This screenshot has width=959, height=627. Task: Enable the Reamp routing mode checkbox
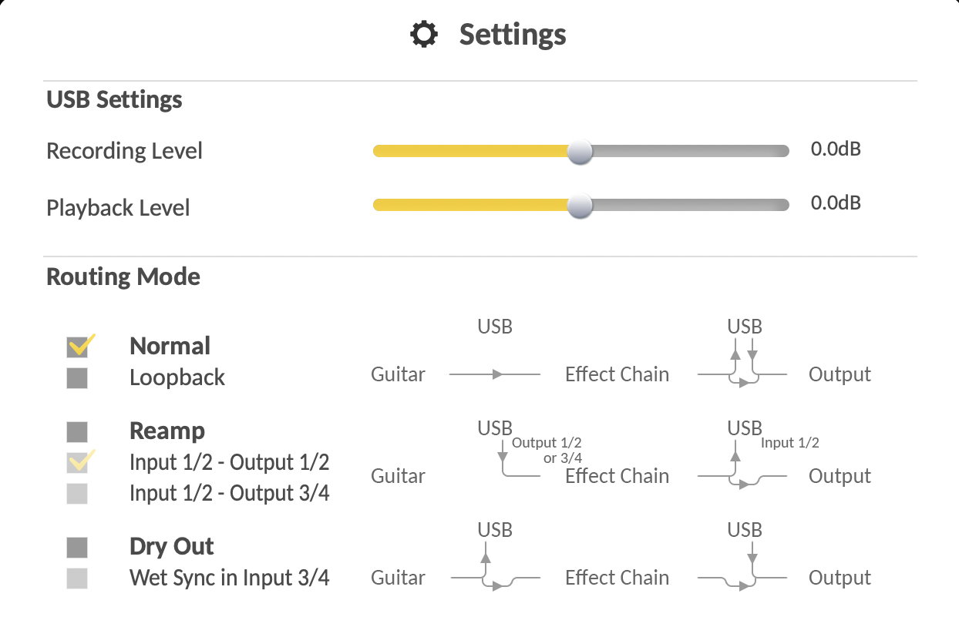tap(77, 431)
